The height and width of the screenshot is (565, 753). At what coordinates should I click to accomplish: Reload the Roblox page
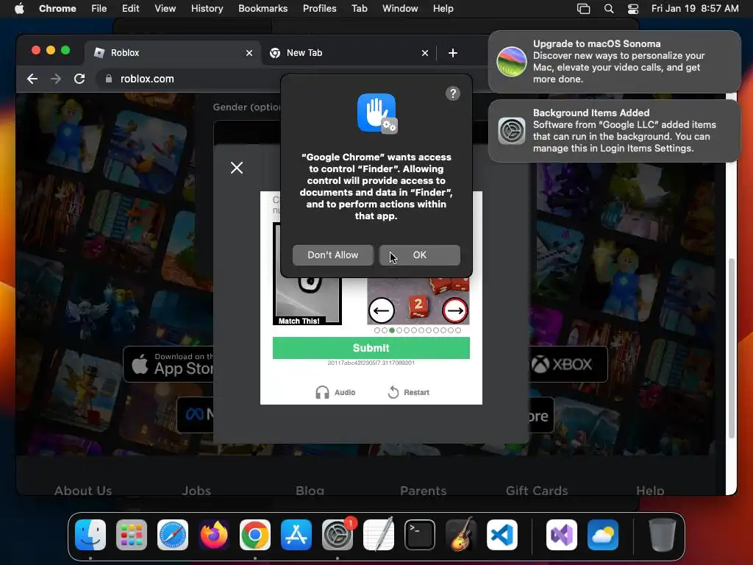(79, 79)
